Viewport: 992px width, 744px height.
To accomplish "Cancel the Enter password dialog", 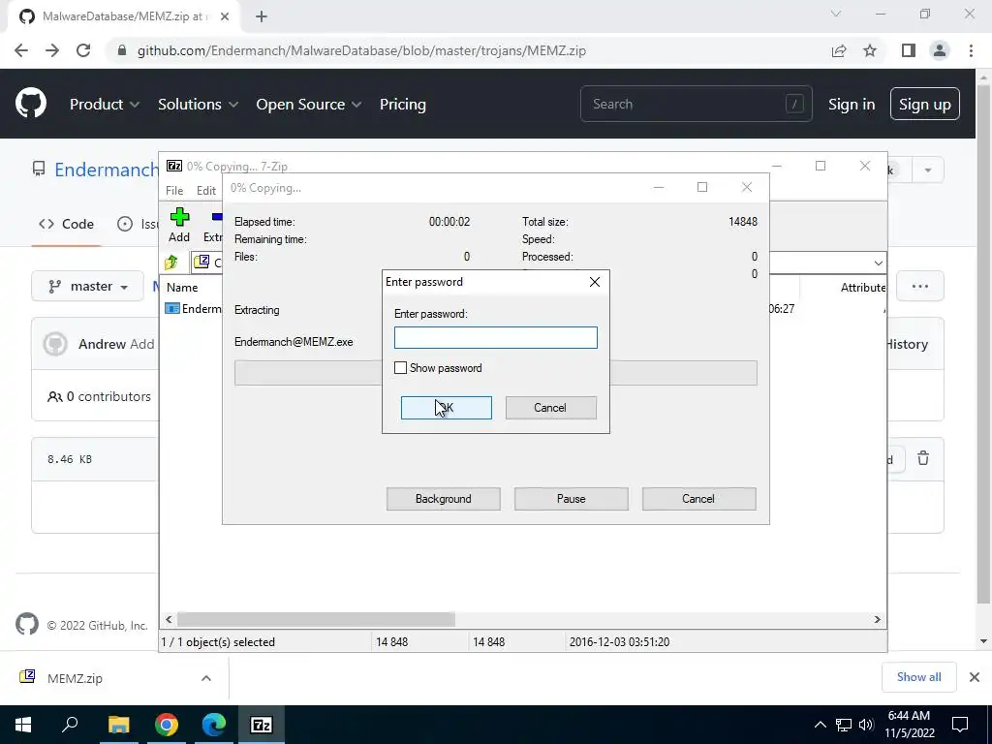I will (550, 408).
